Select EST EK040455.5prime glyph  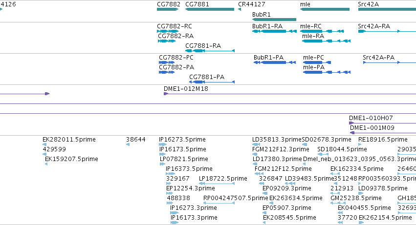coord(340,213)
